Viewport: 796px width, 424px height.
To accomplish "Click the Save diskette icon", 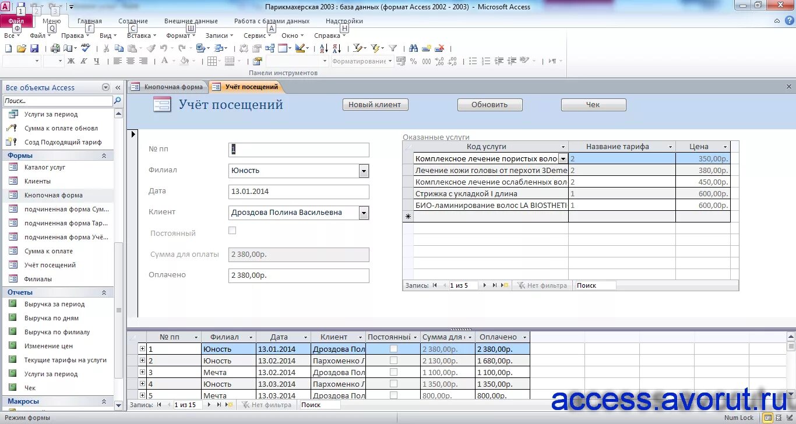I will pos(34,48).
